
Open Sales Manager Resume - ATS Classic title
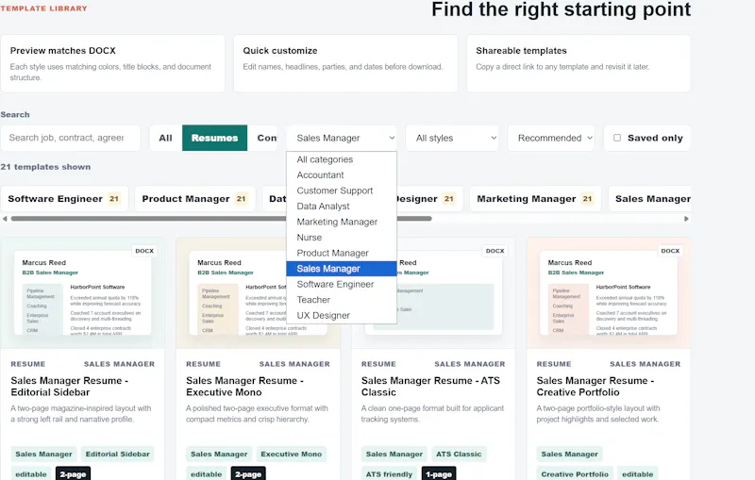coord(430,387)
